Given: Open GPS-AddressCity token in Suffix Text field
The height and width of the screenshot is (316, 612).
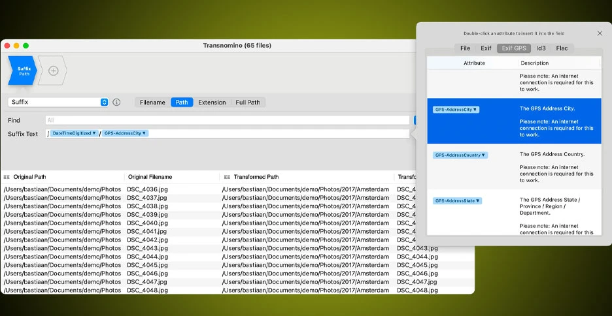Looking at the screenshot, I should (x=126, y=133).
